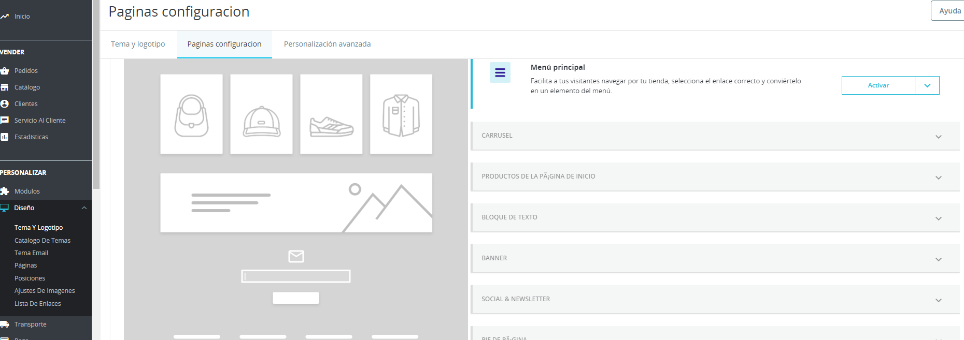Click the sidebar vertical scrollbar
This screenshot has width=964, height=340.
point(96,94)
